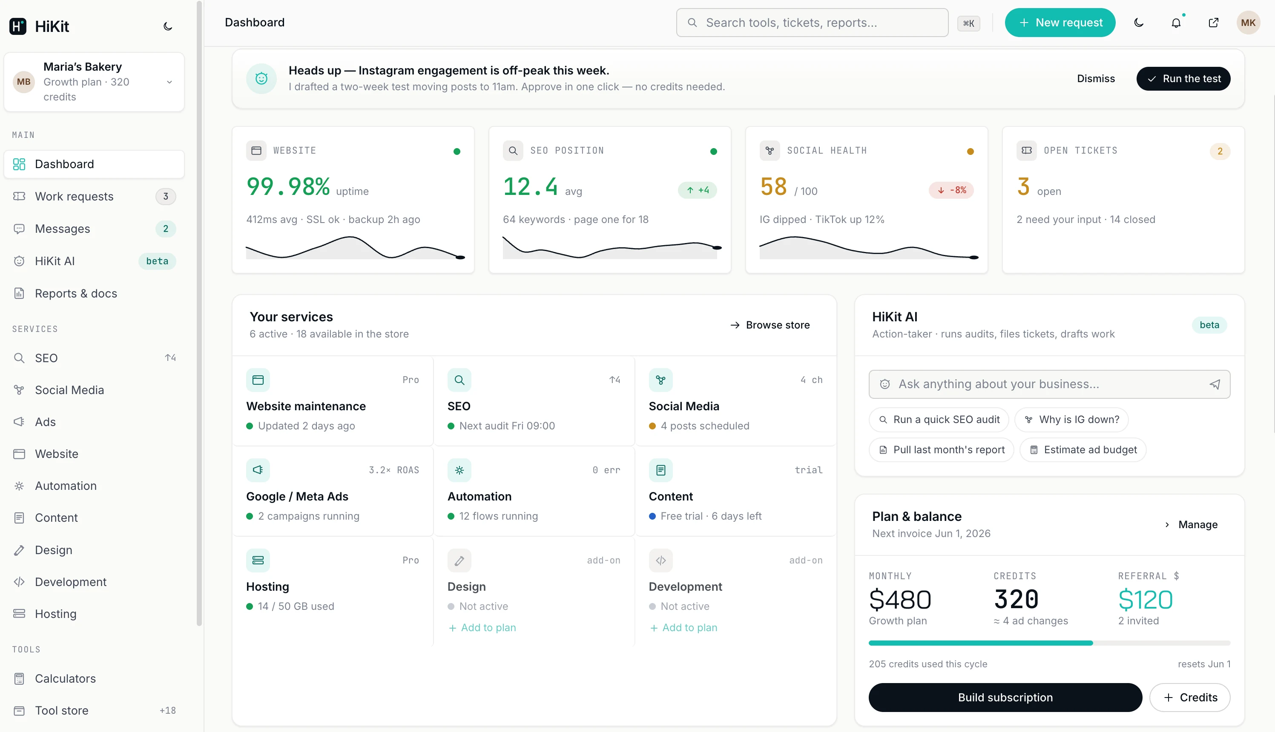
Task: Click the Development code sidebar icon
Action: coord(19,582)
